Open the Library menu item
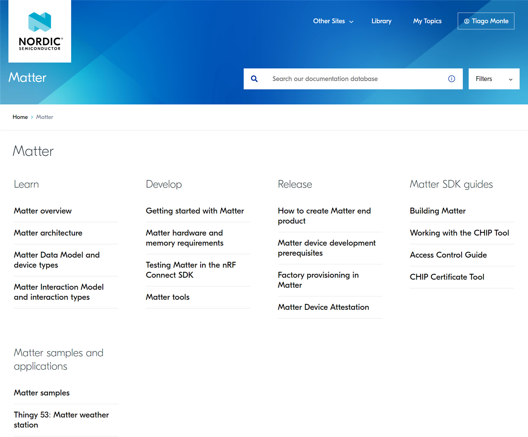The width and height of the screenshot is (528, 437). pyautogui.click(x=381, y=21)
